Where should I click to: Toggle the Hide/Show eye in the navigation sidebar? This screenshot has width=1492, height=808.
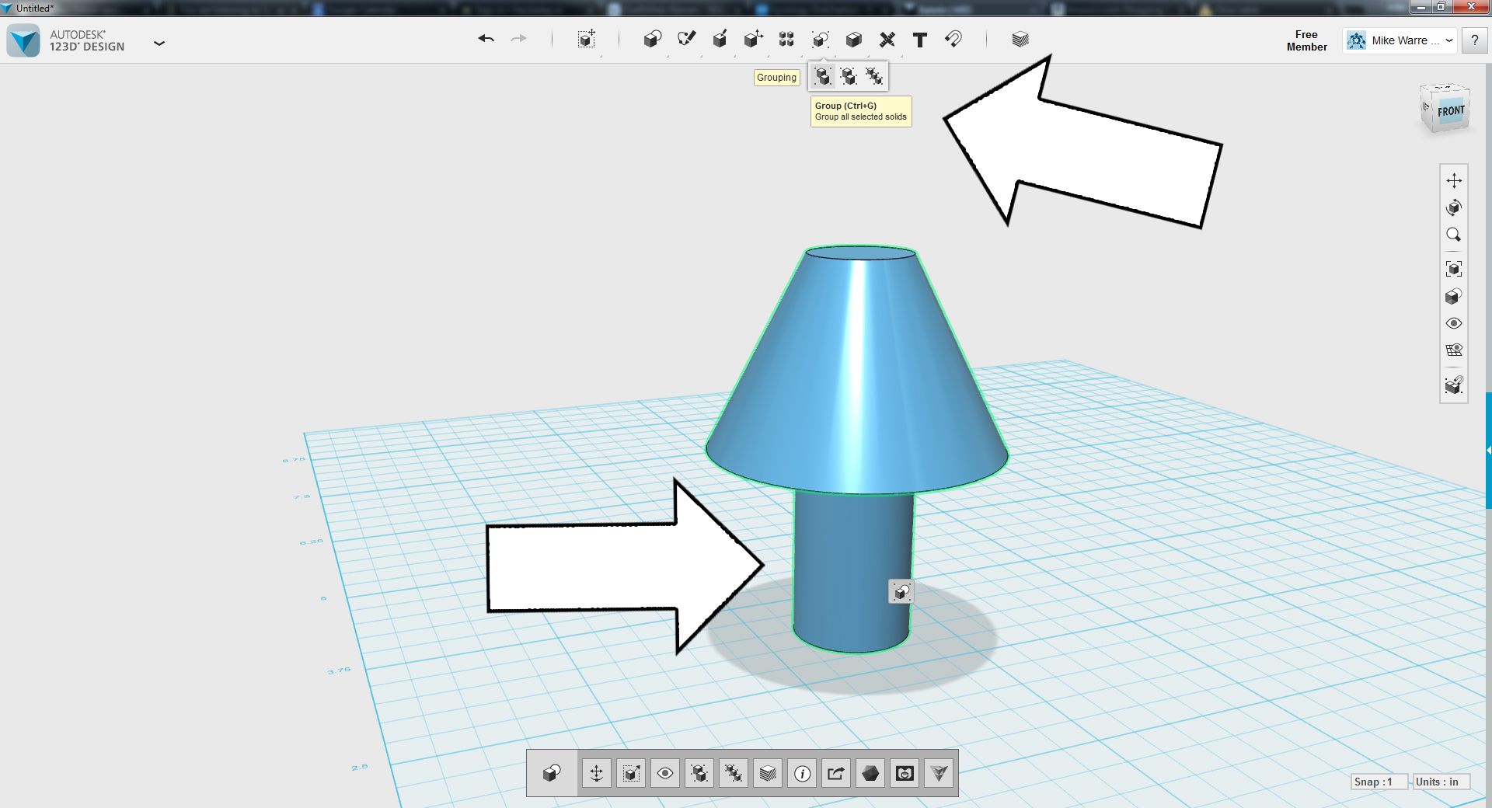(x=1455, y=322)
